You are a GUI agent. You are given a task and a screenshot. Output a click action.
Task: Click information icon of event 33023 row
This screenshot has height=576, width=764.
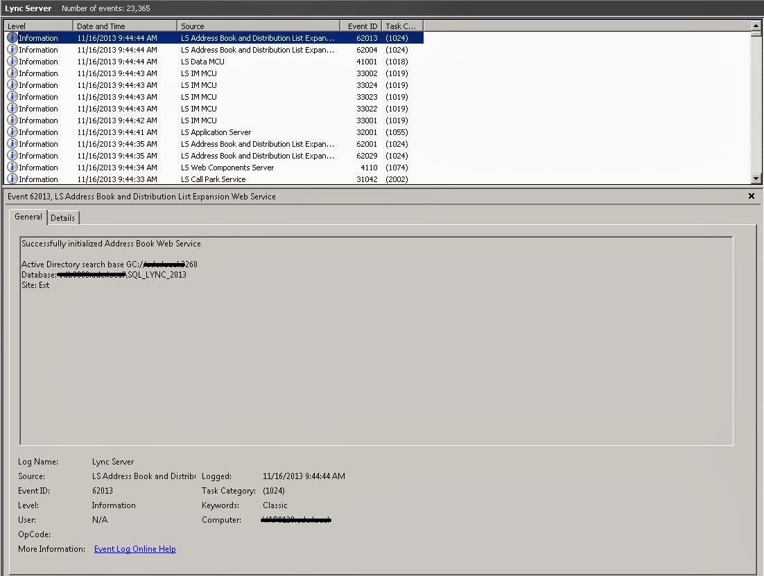coord(12,96)
